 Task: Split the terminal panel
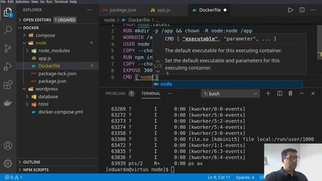pyautogui.click(x=280, y=94)
